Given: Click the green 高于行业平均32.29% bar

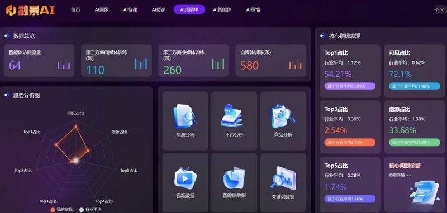Looking at the screenshot, I should [x=415, y=142].
